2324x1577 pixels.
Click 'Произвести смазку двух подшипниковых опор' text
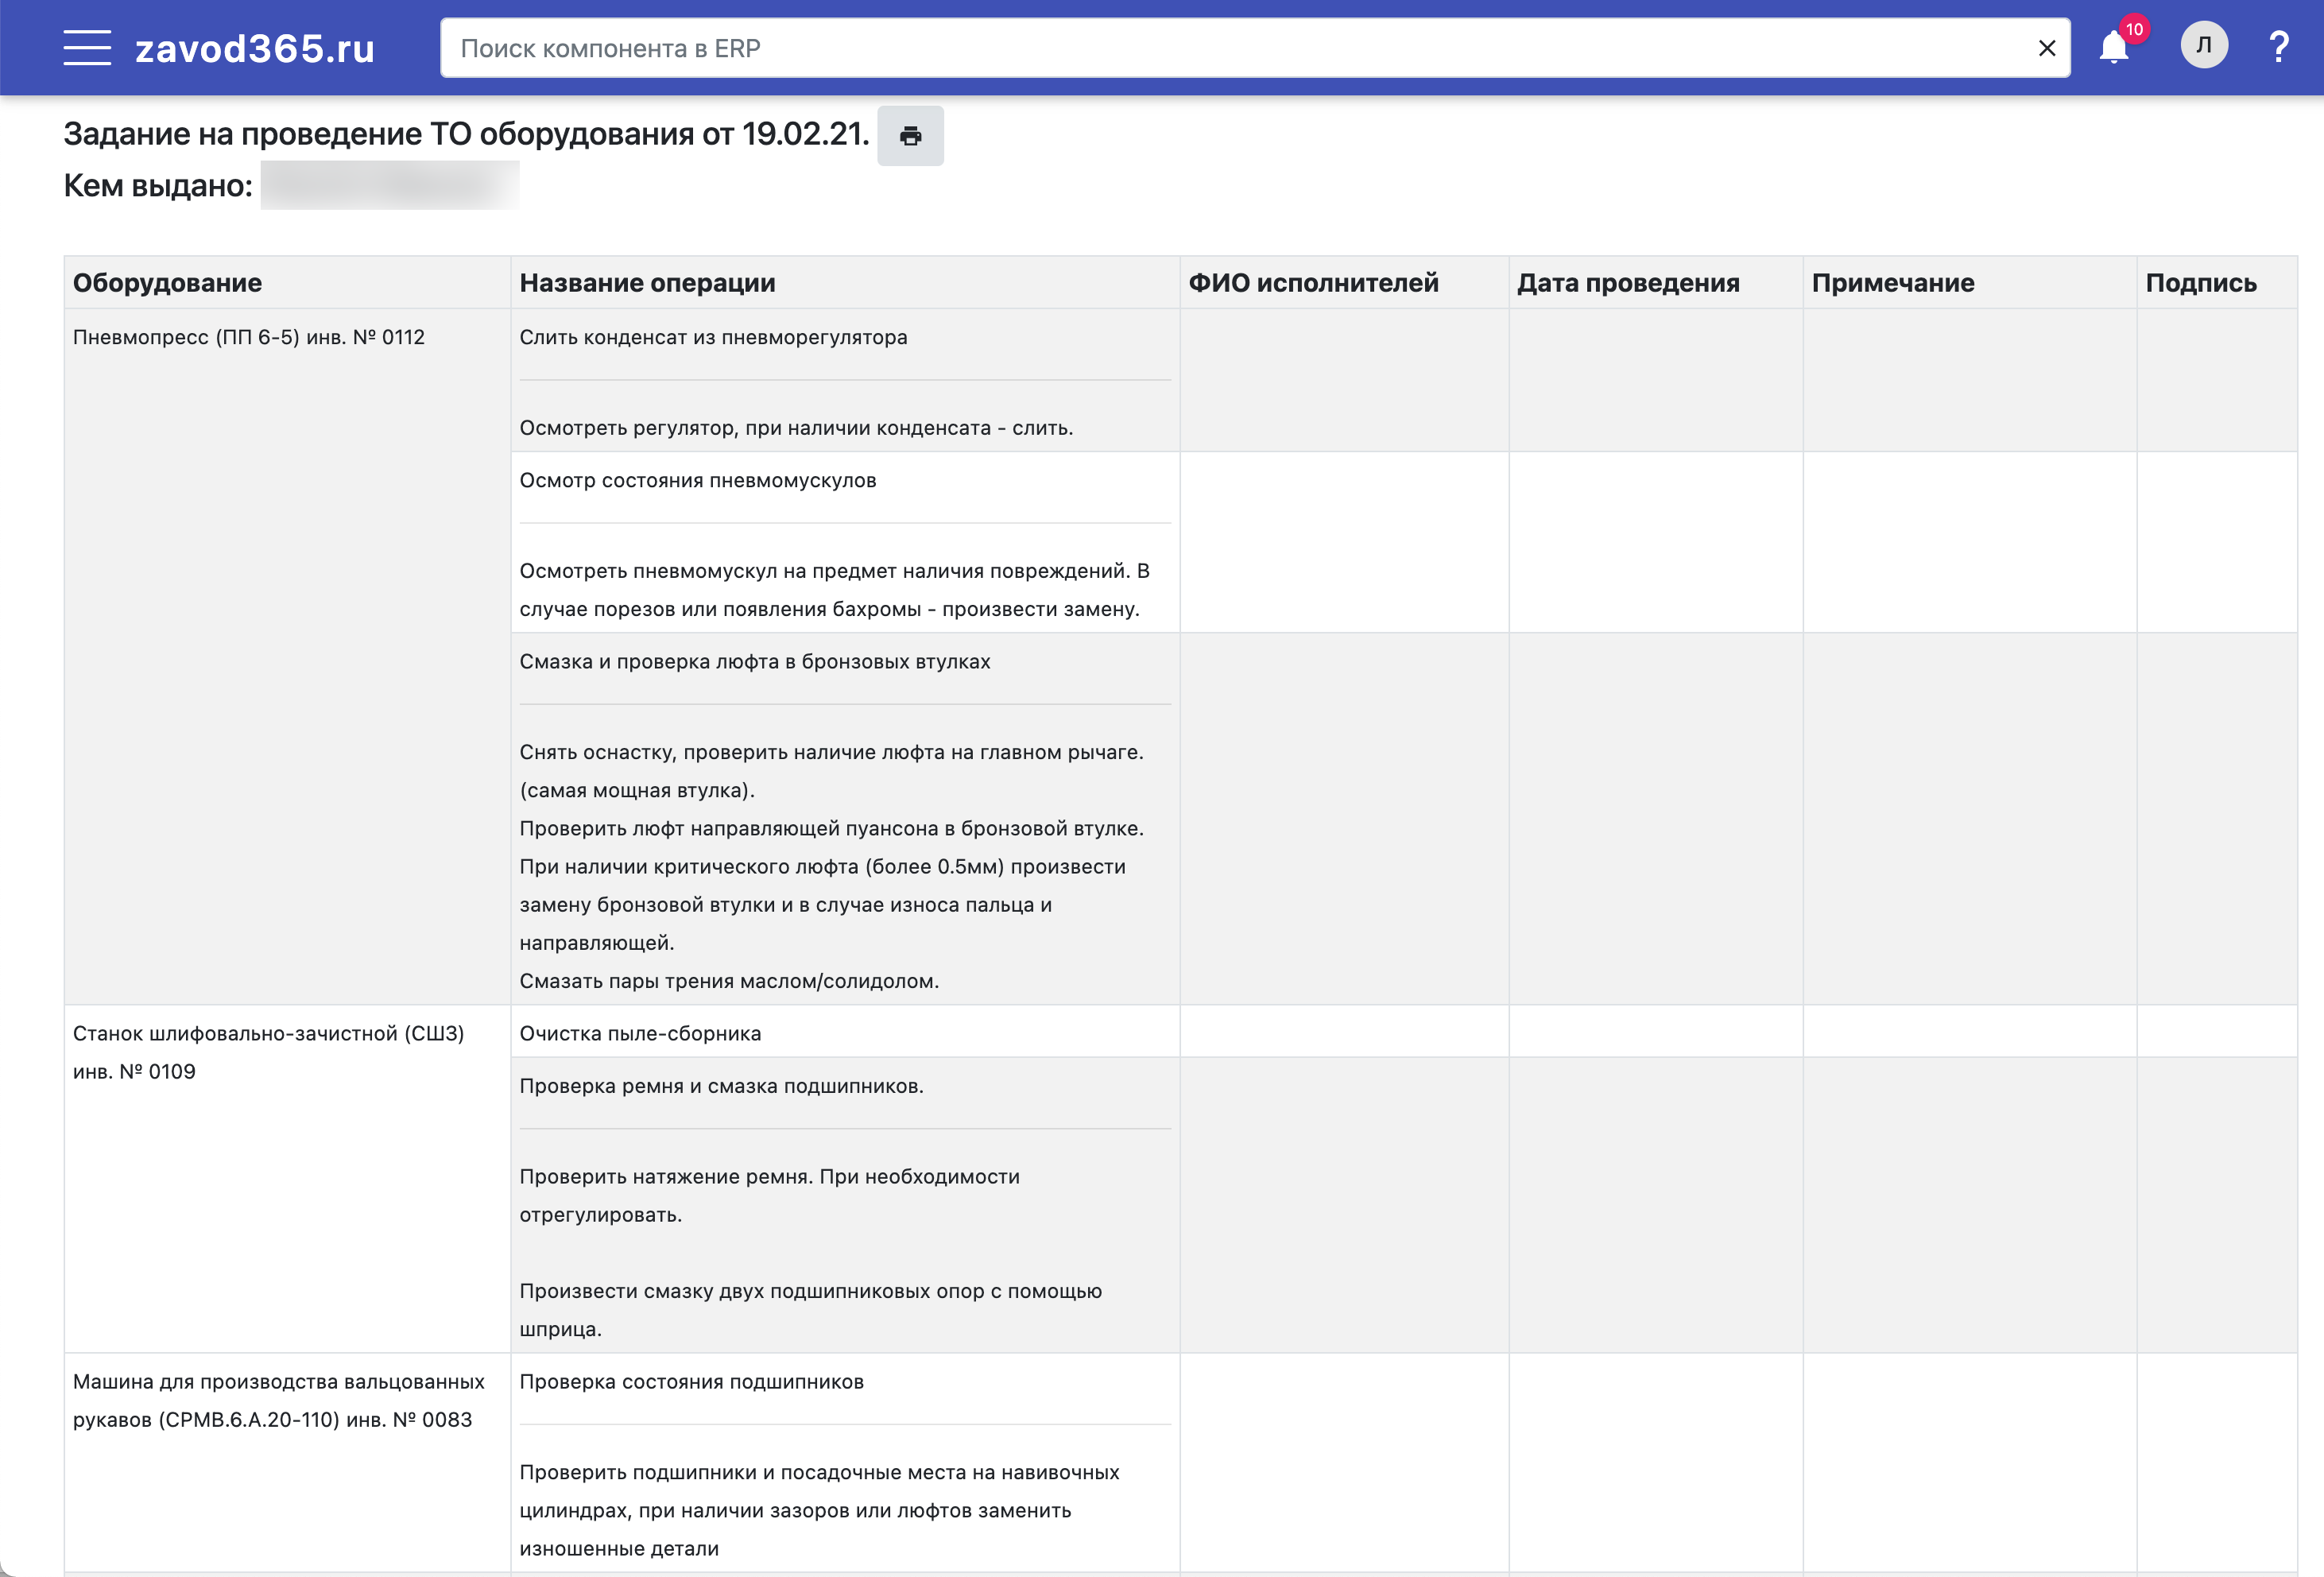coord(810,1309)
